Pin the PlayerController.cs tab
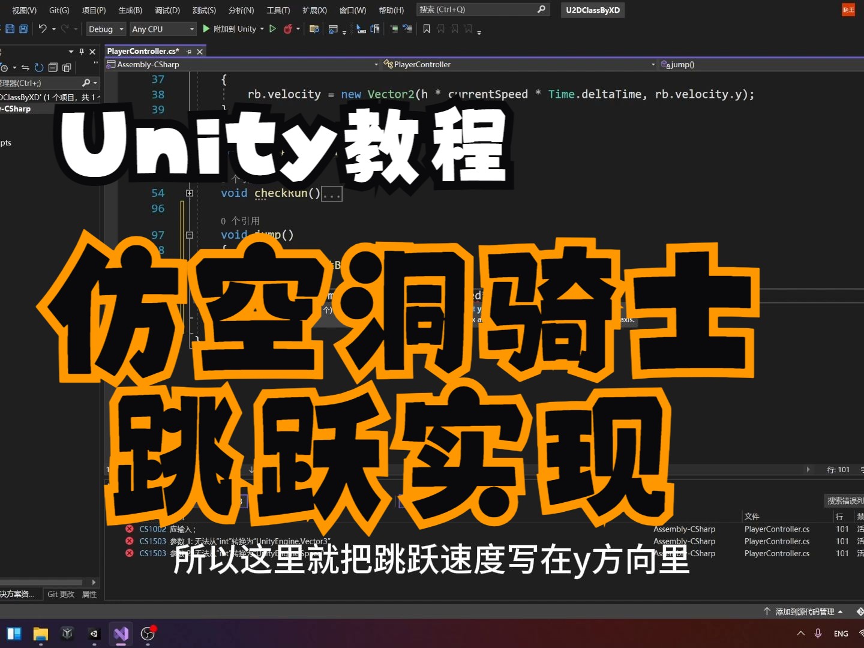 [x=189, y=52]
